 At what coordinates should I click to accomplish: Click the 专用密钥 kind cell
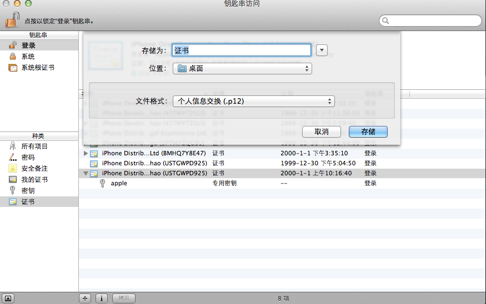click(x=224, y=183)
